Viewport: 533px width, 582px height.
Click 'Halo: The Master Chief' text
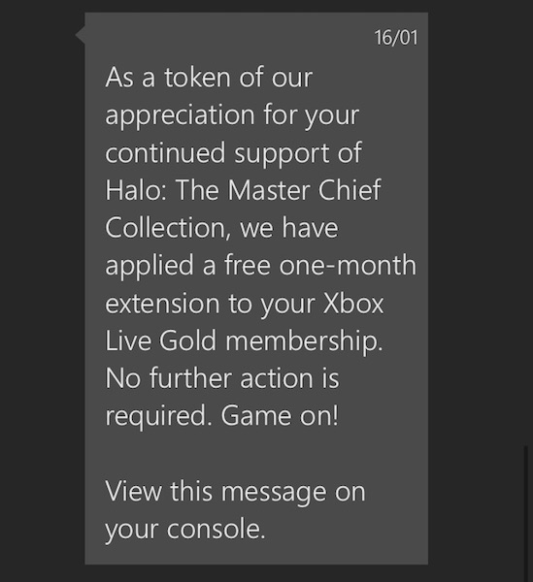click(243, 190)
